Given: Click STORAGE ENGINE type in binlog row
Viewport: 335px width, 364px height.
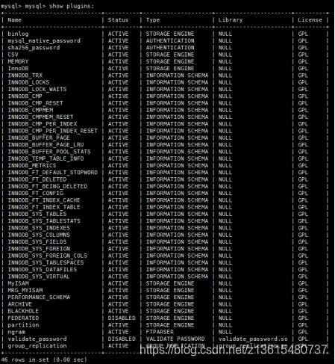Looking at the screenshot, I should click(170, 34).
